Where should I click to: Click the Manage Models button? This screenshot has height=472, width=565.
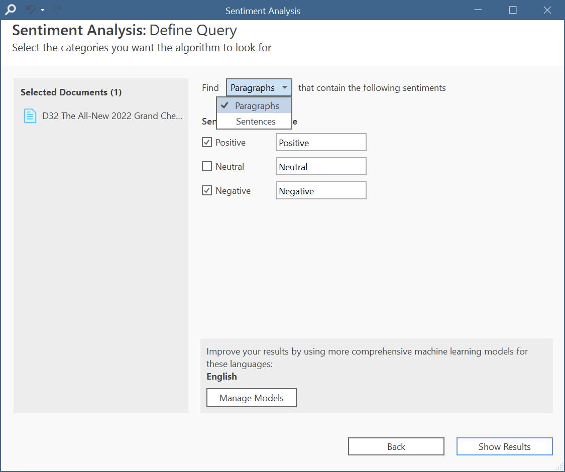pos(252,398)
